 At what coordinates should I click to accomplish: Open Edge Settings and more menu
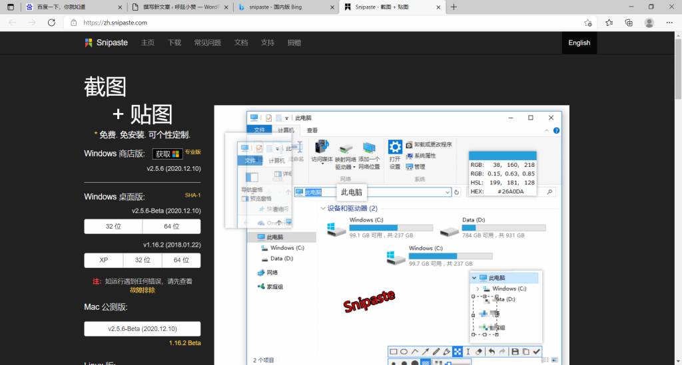pyautogui.click(x=669, y=23)
